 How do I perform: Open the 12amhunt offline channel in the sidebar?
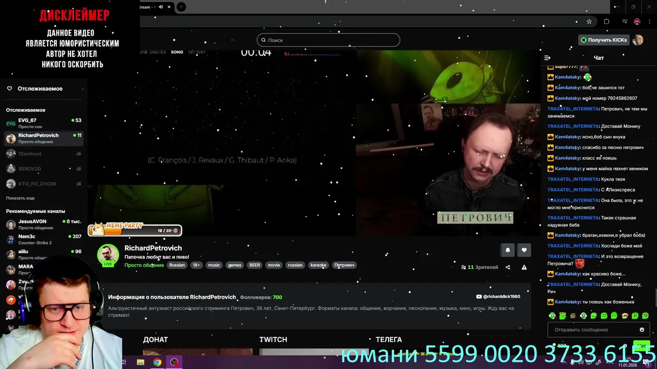(x=44, y=154)
